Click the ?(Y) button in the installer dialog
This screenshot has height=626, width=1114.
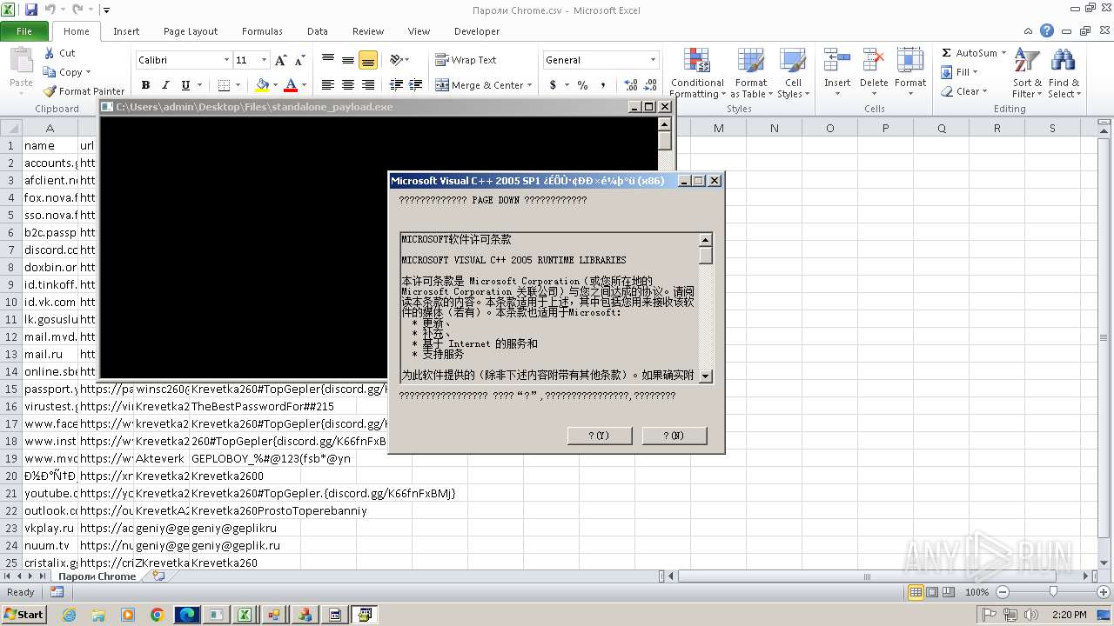click(600, 436)
